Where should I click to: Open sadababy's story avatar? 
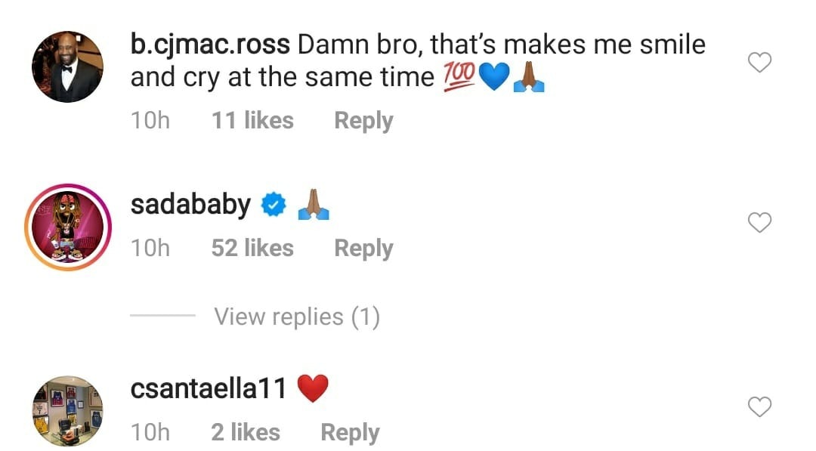66,224
